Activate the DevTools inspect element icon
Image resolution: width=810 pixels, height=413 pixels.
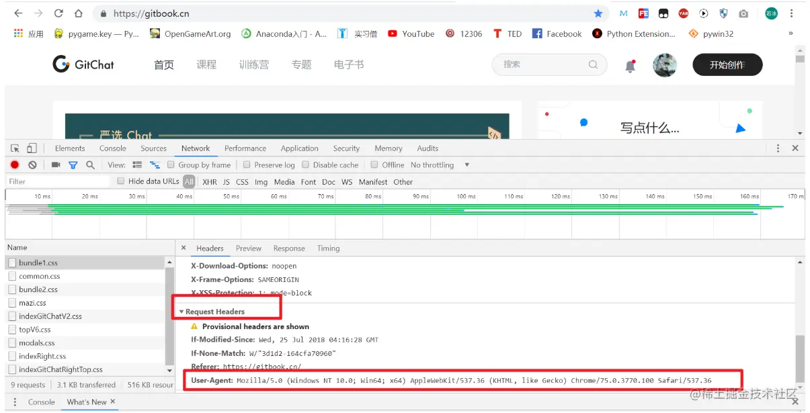coord(15,148)
